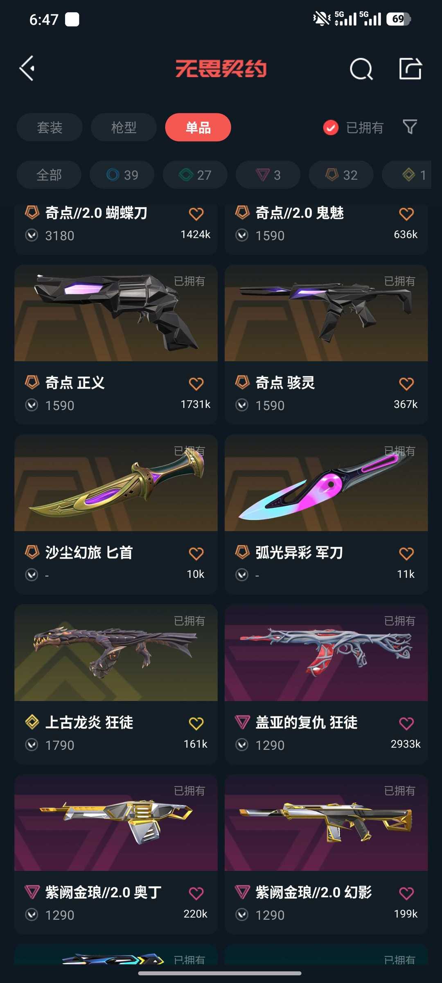Tap the back arrow icon
This screenshot has width=442, height=983.
(x=27, y=68)
